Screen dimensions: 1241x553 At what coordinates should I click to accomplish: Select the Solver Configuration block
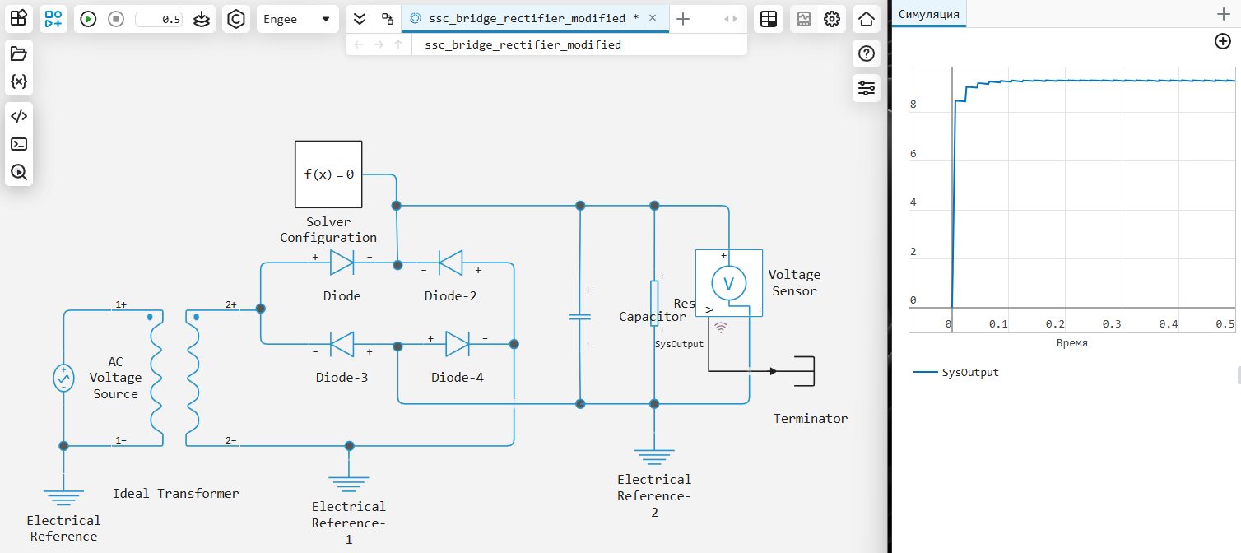tap(328, 174)
